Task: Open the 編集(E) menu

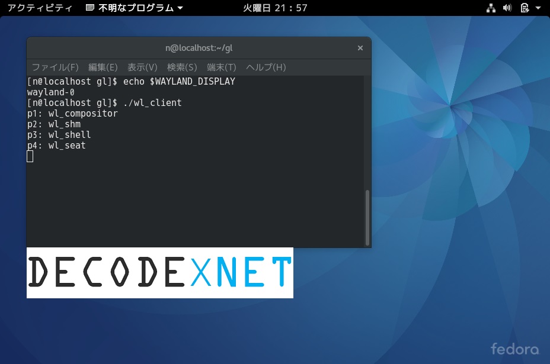Action: 103,67
